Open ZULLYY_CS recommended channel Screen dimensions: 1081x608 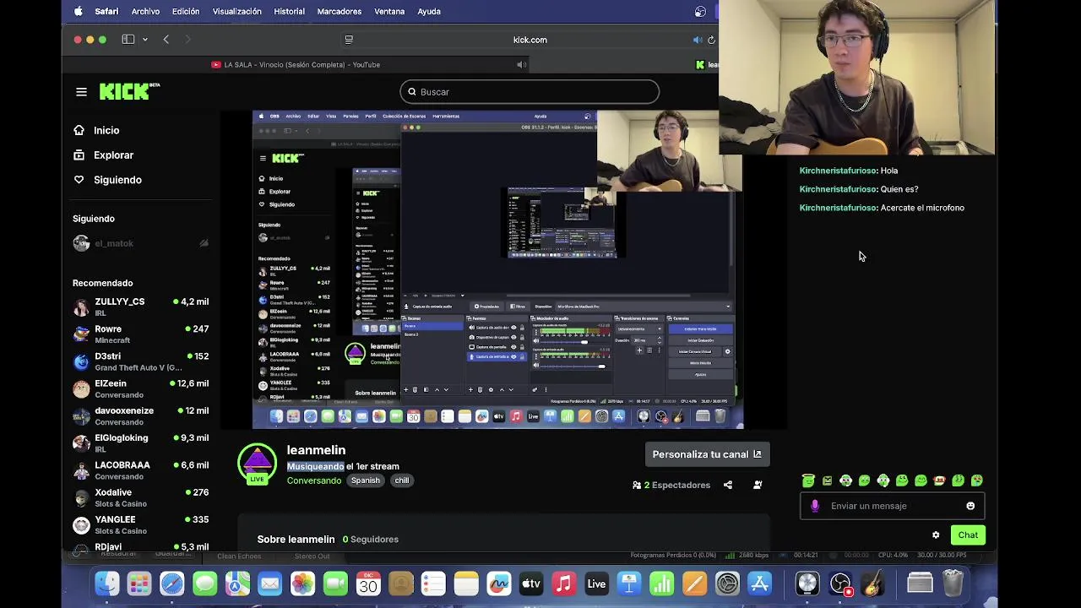[x=140, y=307]
